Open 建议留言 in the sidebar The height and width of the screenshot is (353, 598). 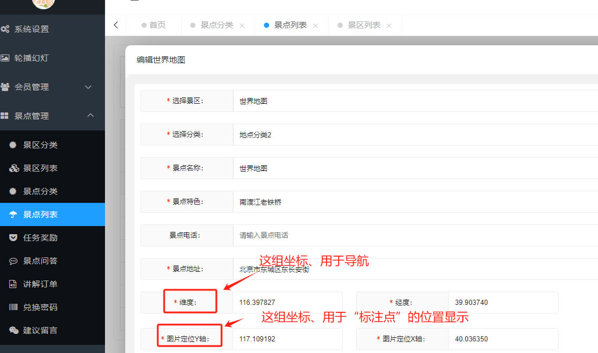40,330
